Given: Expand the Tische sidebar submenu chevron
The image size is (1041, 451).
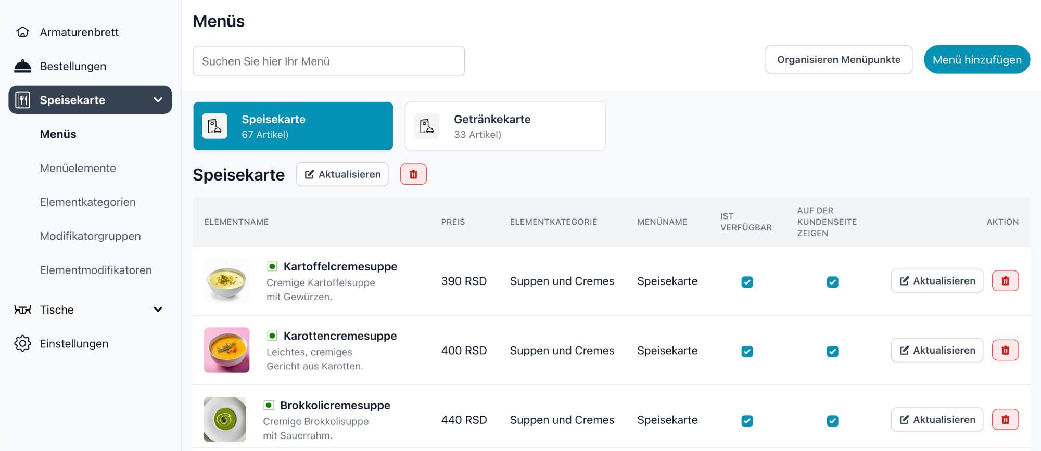Looking at the screenshot, I should pos(158,310).
